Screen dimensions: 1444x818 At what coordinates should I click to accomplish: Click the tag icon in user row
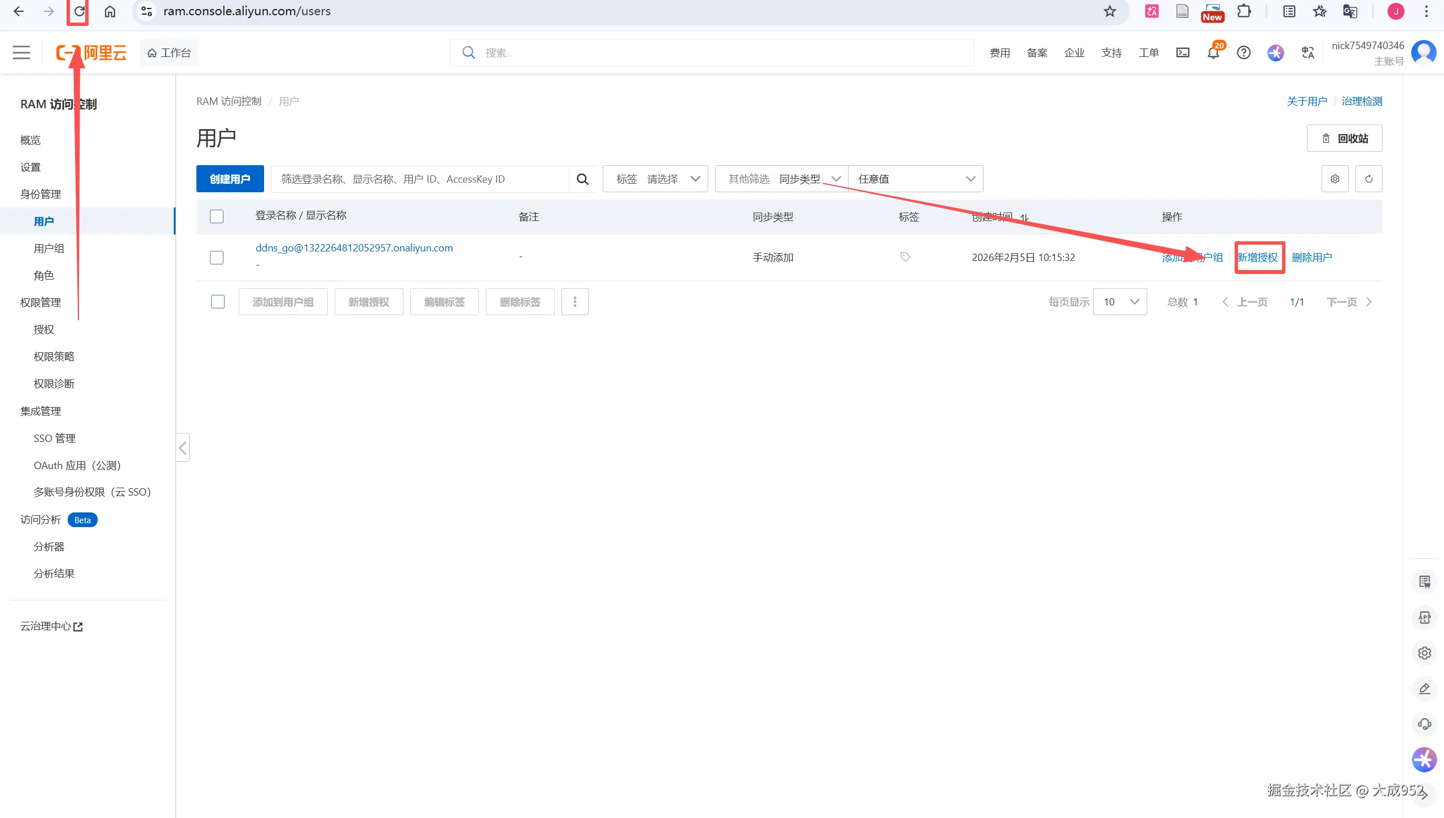905,257
